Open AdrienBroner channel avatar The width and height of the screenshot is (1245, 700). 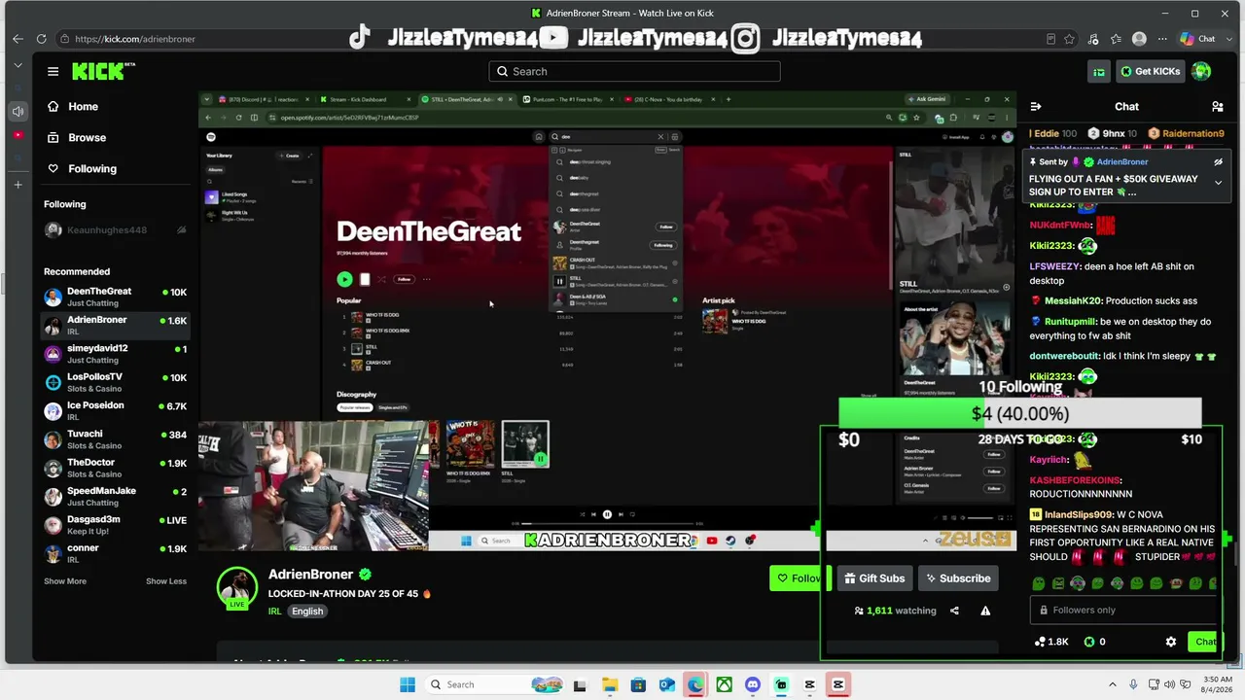pos(236,587)
